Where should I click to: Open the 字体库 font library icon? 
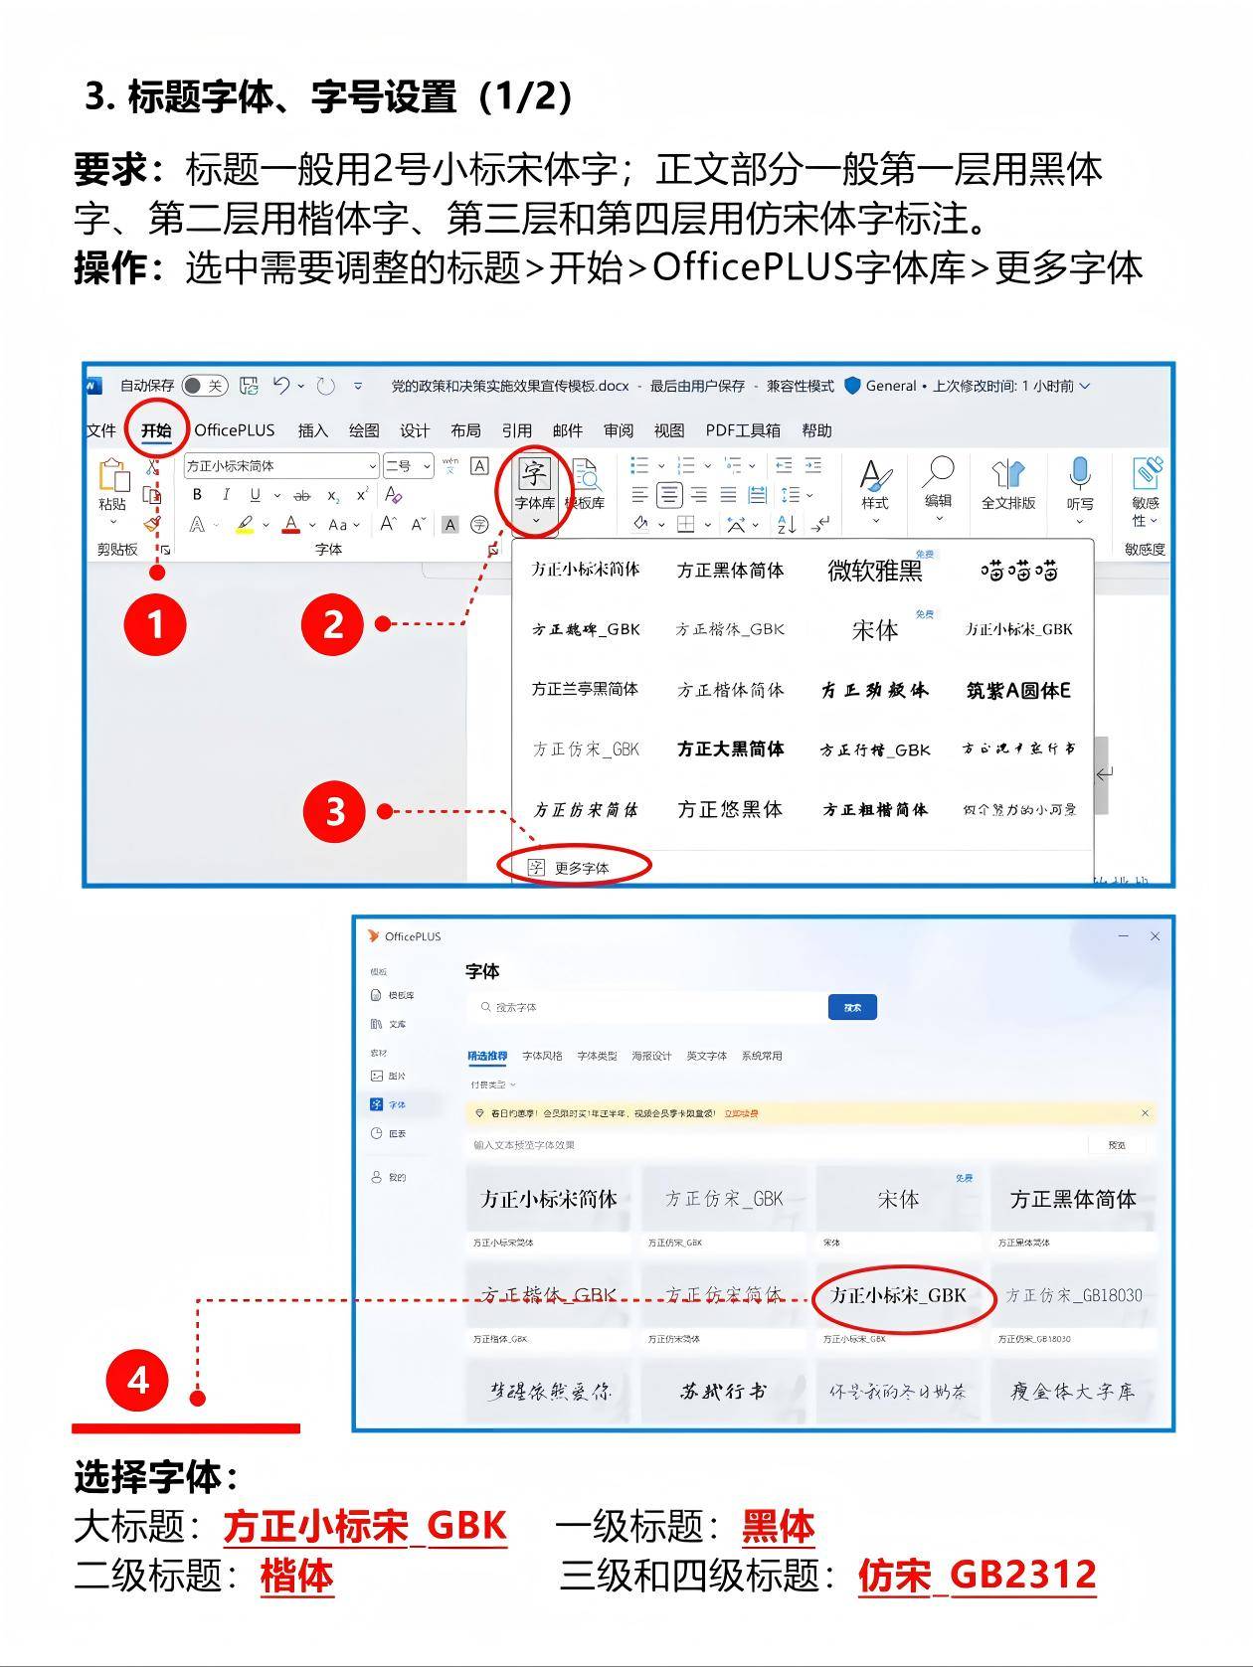pos(535,485)
